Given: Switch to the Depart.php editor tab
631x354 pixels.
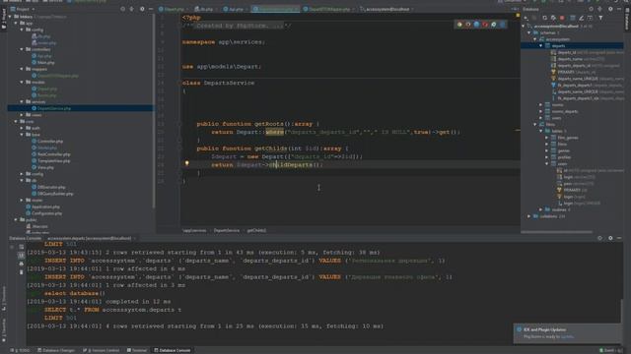Looking at the screenshot, I should [174, 9].
